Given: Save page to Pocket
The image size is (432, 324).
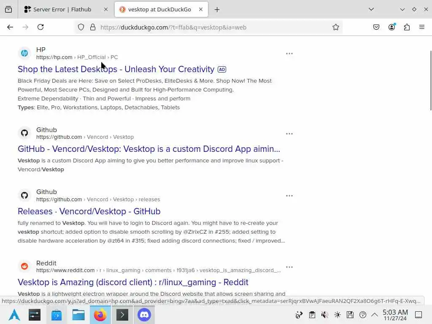Looking at the screenshot, I should 376,27.
